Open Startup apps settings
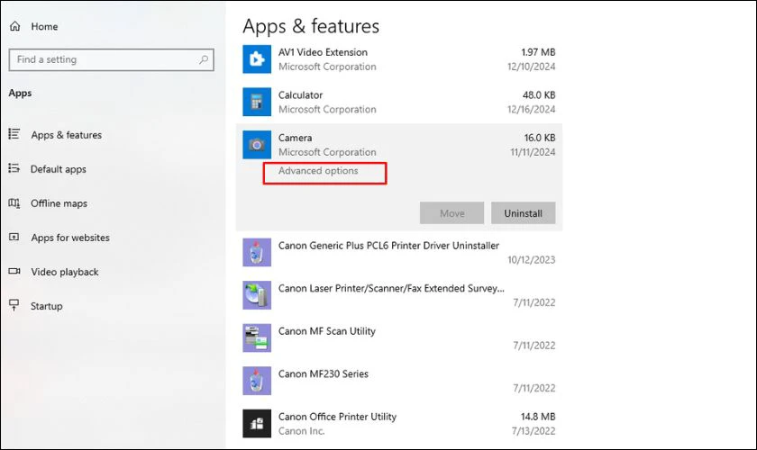This screenshot has height=450, width=757. [x=47, y=306]
